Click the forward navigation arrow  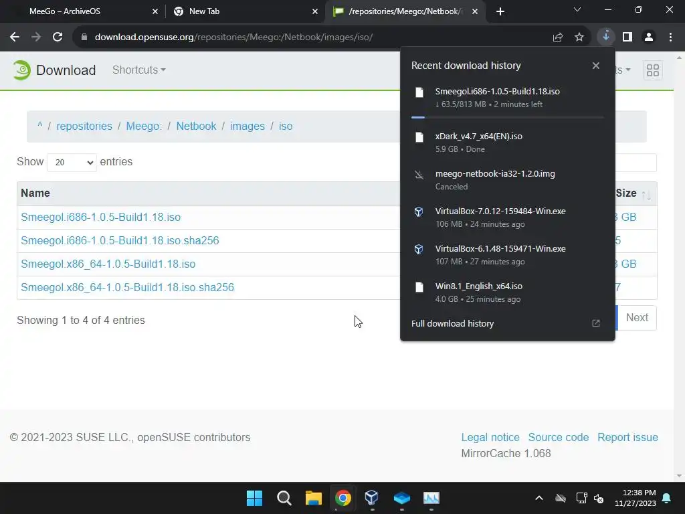(x=36, y=37)
